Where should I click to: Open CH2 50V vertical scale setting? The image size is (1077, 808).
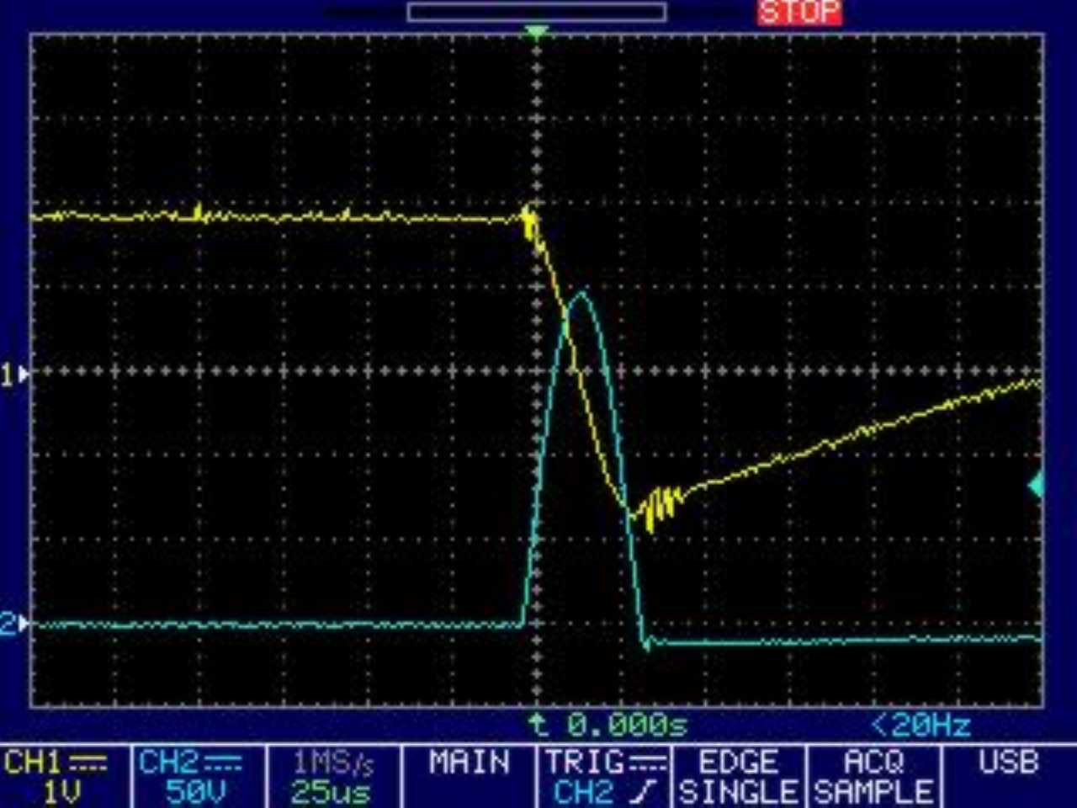click(x=195, y=792)
